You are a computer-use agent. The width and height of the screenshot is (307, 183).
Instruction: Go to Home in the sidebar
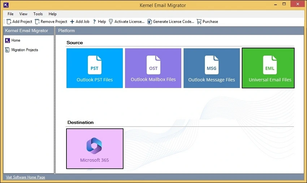click(16, 40)
